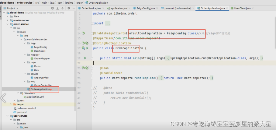
Task: Click the orange target folder icon
Action: 15,104
